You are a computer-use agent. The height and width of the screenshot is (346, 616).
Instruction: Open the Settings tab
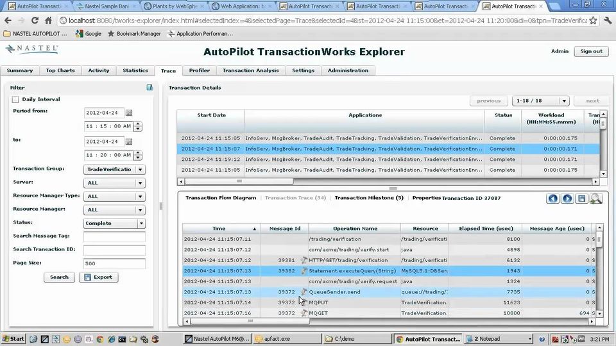click(x=303, y=70)
